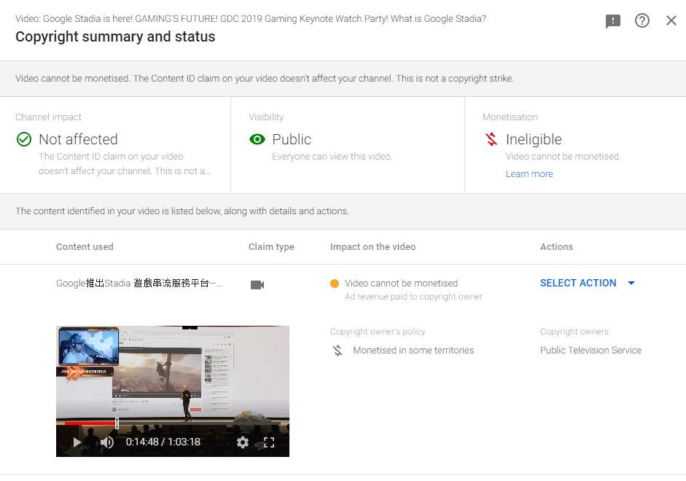Viewport: 686px width, 481px height.
Task: Click the crossed dollar policy icon
Action: coord(338,351)
